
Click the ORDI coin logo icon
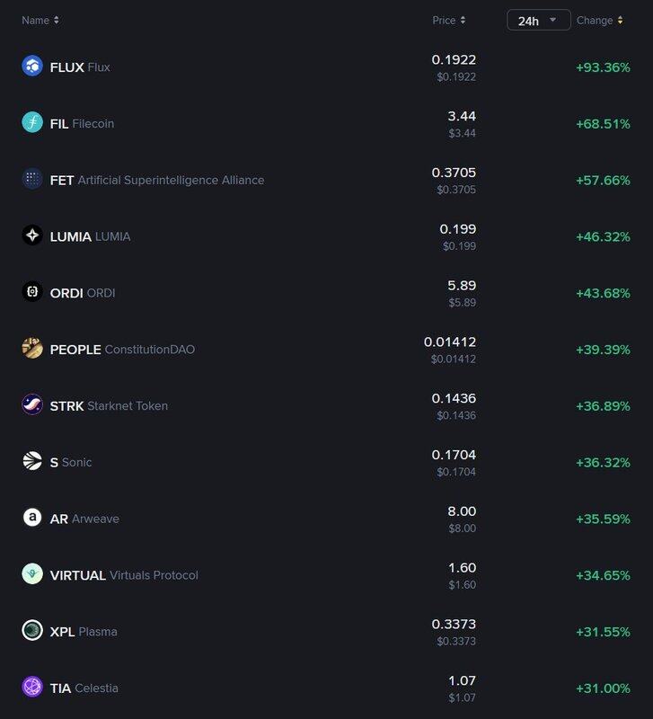click(32, 292)
